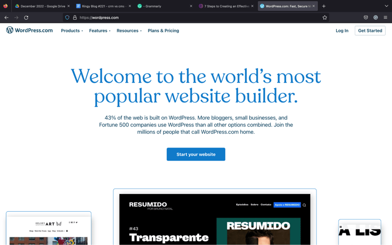This screenshot has width=392, height=245.
Task: Open the Pocket save icon
Action: tap(366, 18)
